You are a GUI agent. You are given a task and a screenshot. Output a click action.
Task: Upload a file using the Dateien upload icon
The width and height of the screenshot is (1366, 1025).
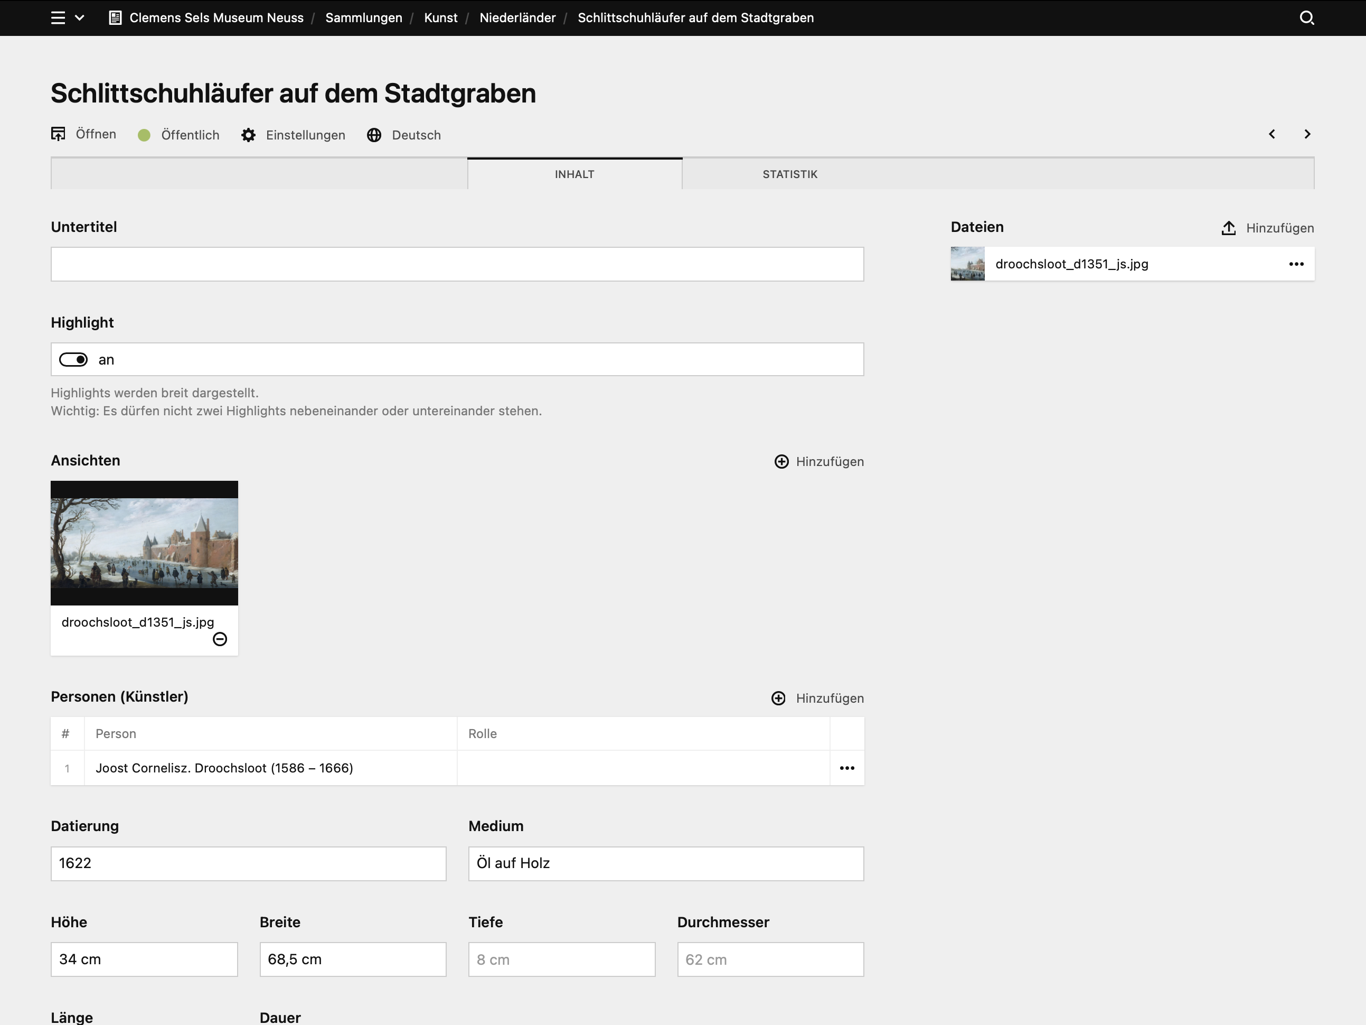pos(1228,227)
